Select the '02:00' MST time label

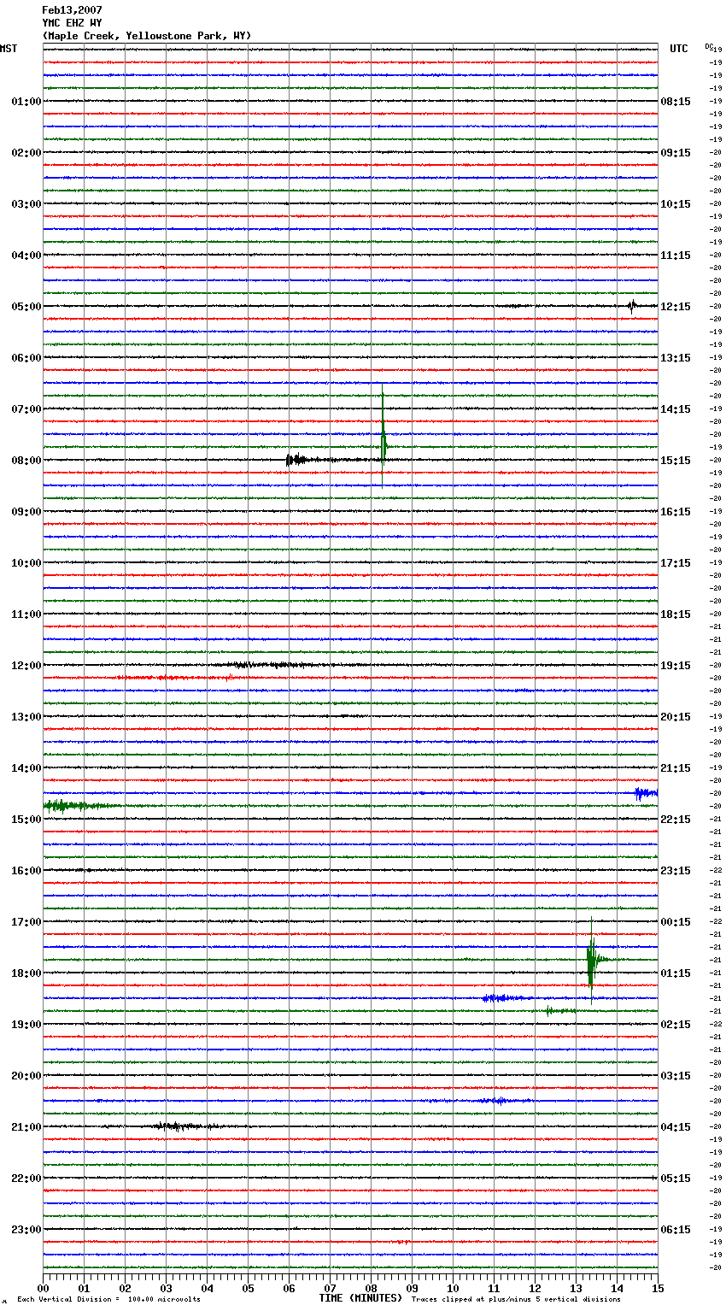(x=26, y=153)
